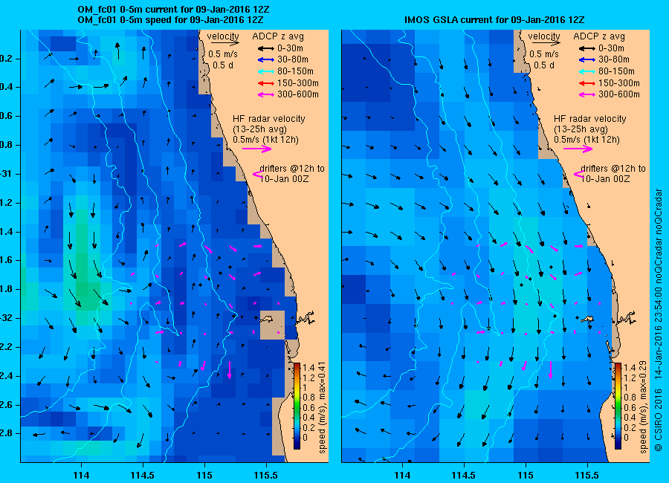Click the black 0-30m arrow in left legend
Screen dimensions: 669x483
266,48
